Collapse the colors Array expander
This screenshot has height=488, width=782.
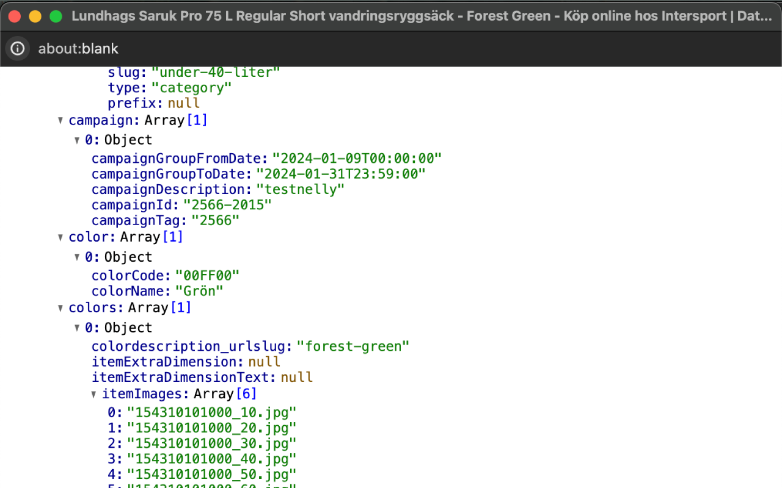pos(60,307)
